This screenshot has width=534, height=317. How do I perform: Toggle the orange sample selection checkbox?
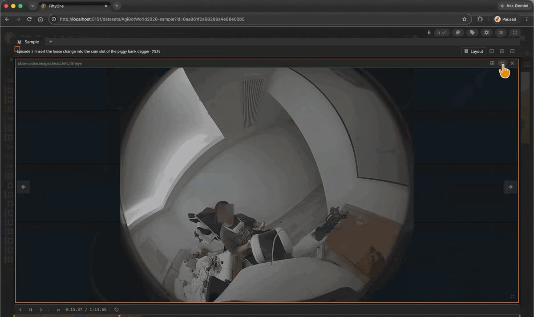(17, 49)
